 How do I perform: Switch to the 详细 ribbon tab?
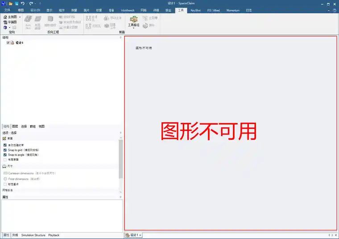[156, 10]
